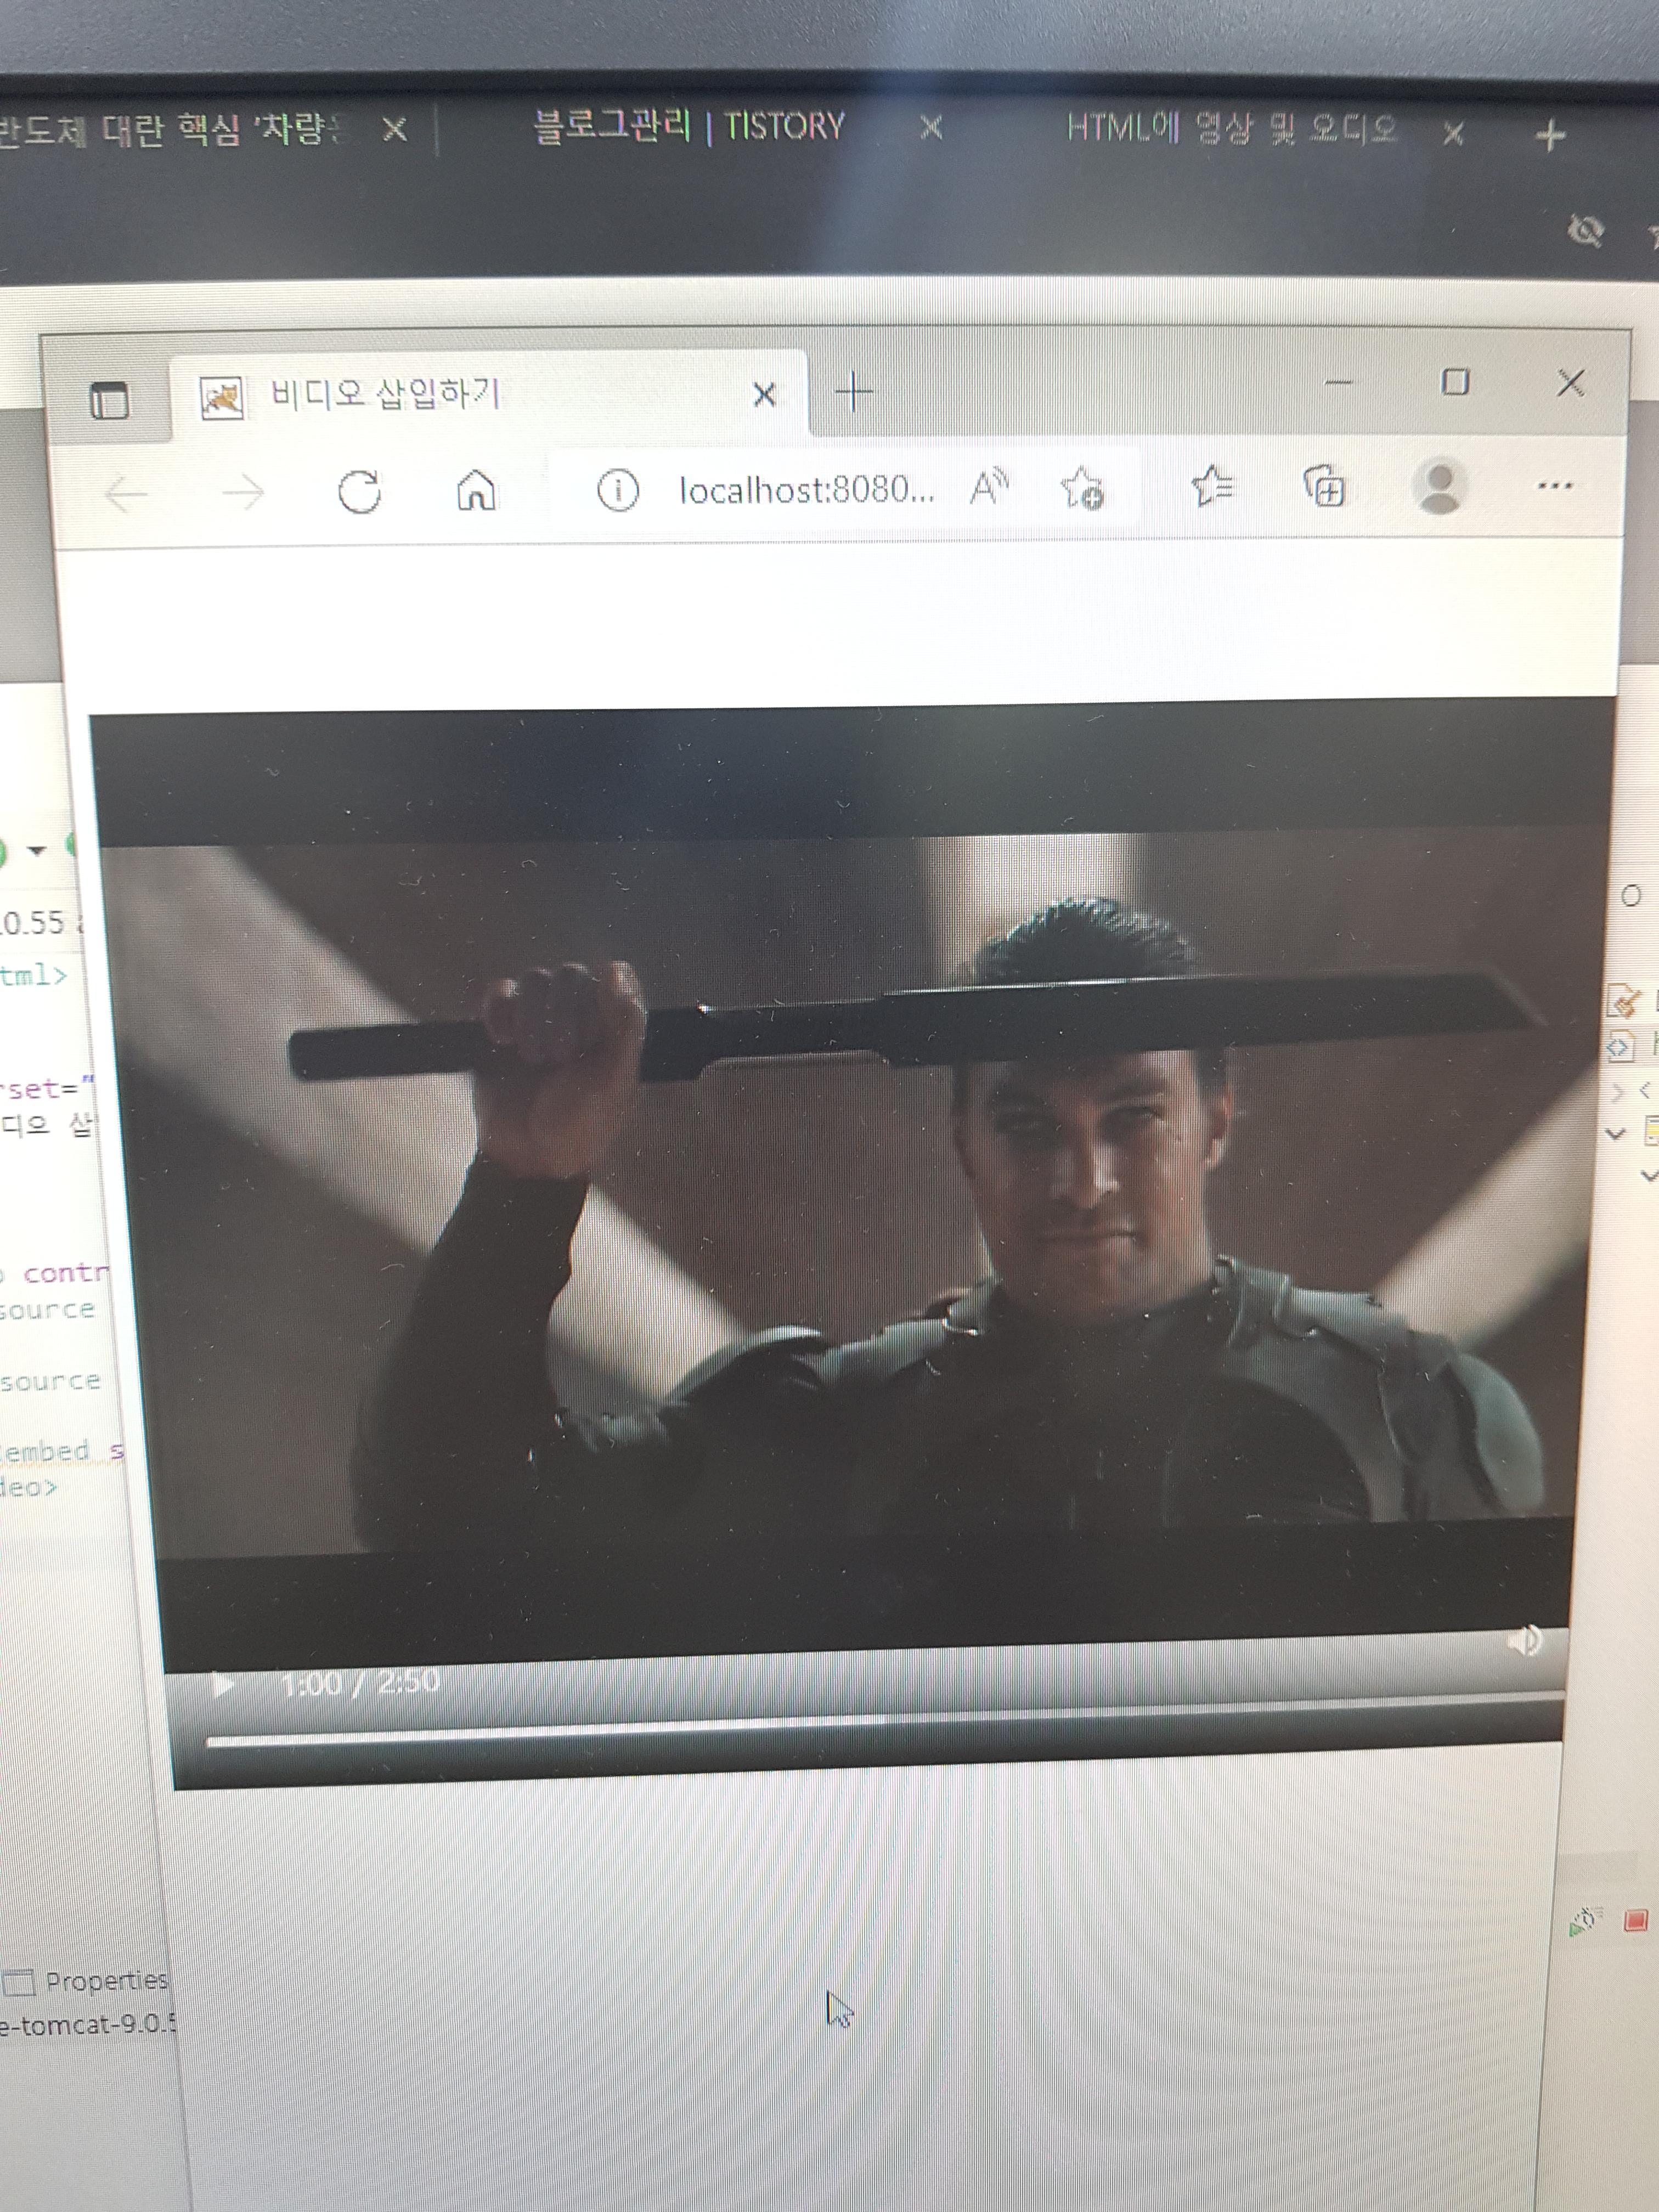View site information icon in address bar
The image size is (1659, 2212).
pos(617,490)
